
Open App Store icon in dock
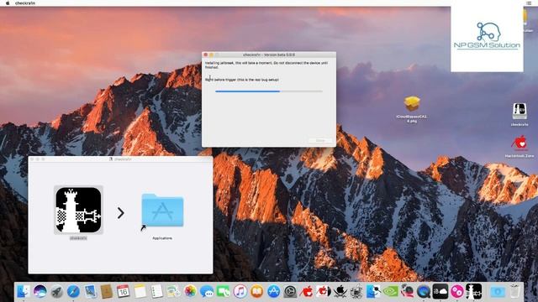click(273, 292)
